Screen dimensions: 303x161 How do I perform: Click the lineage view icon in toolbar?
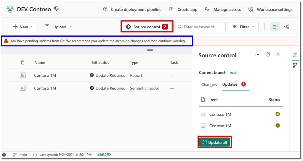(x=286, y=27)
